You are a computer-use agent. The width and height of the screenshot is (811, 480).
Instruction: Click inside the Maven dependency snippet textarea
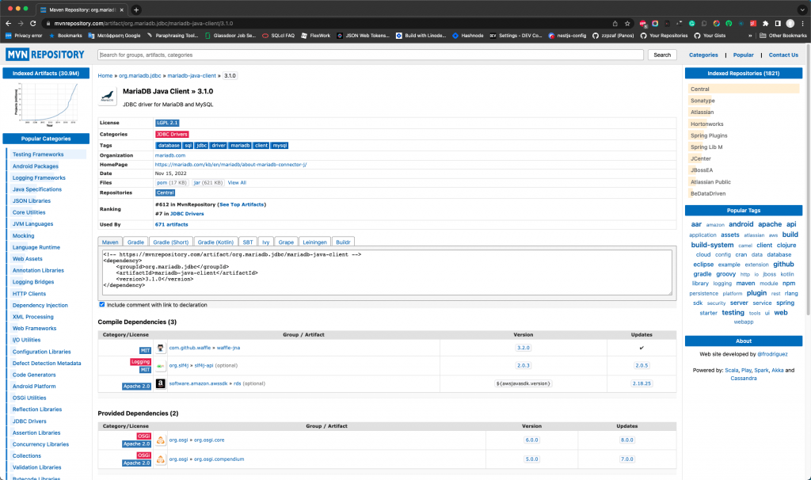387,272
